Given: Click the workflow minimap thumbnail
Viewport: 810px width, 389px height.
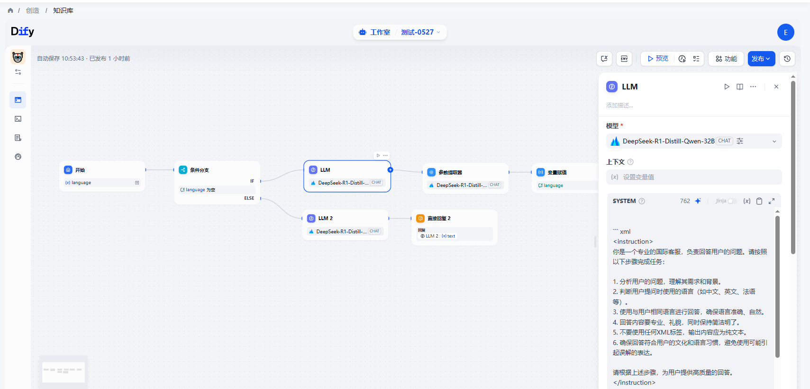Looking at the screenshot, I should [x=63, y=372].
